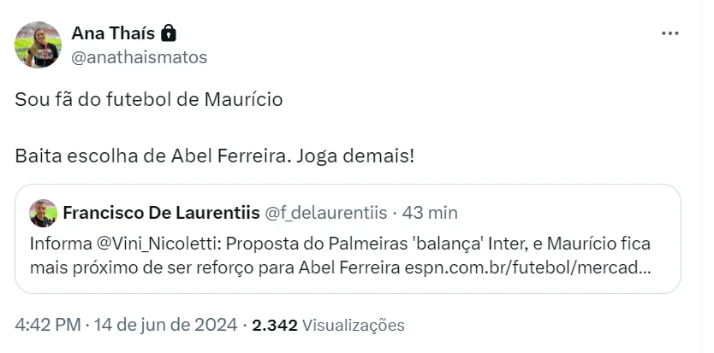The height and width of the screenshot is (353, 714).
Task: Click Ana Thaís's profile avatar
Action: pyautogui.click(x=38, y=44)
